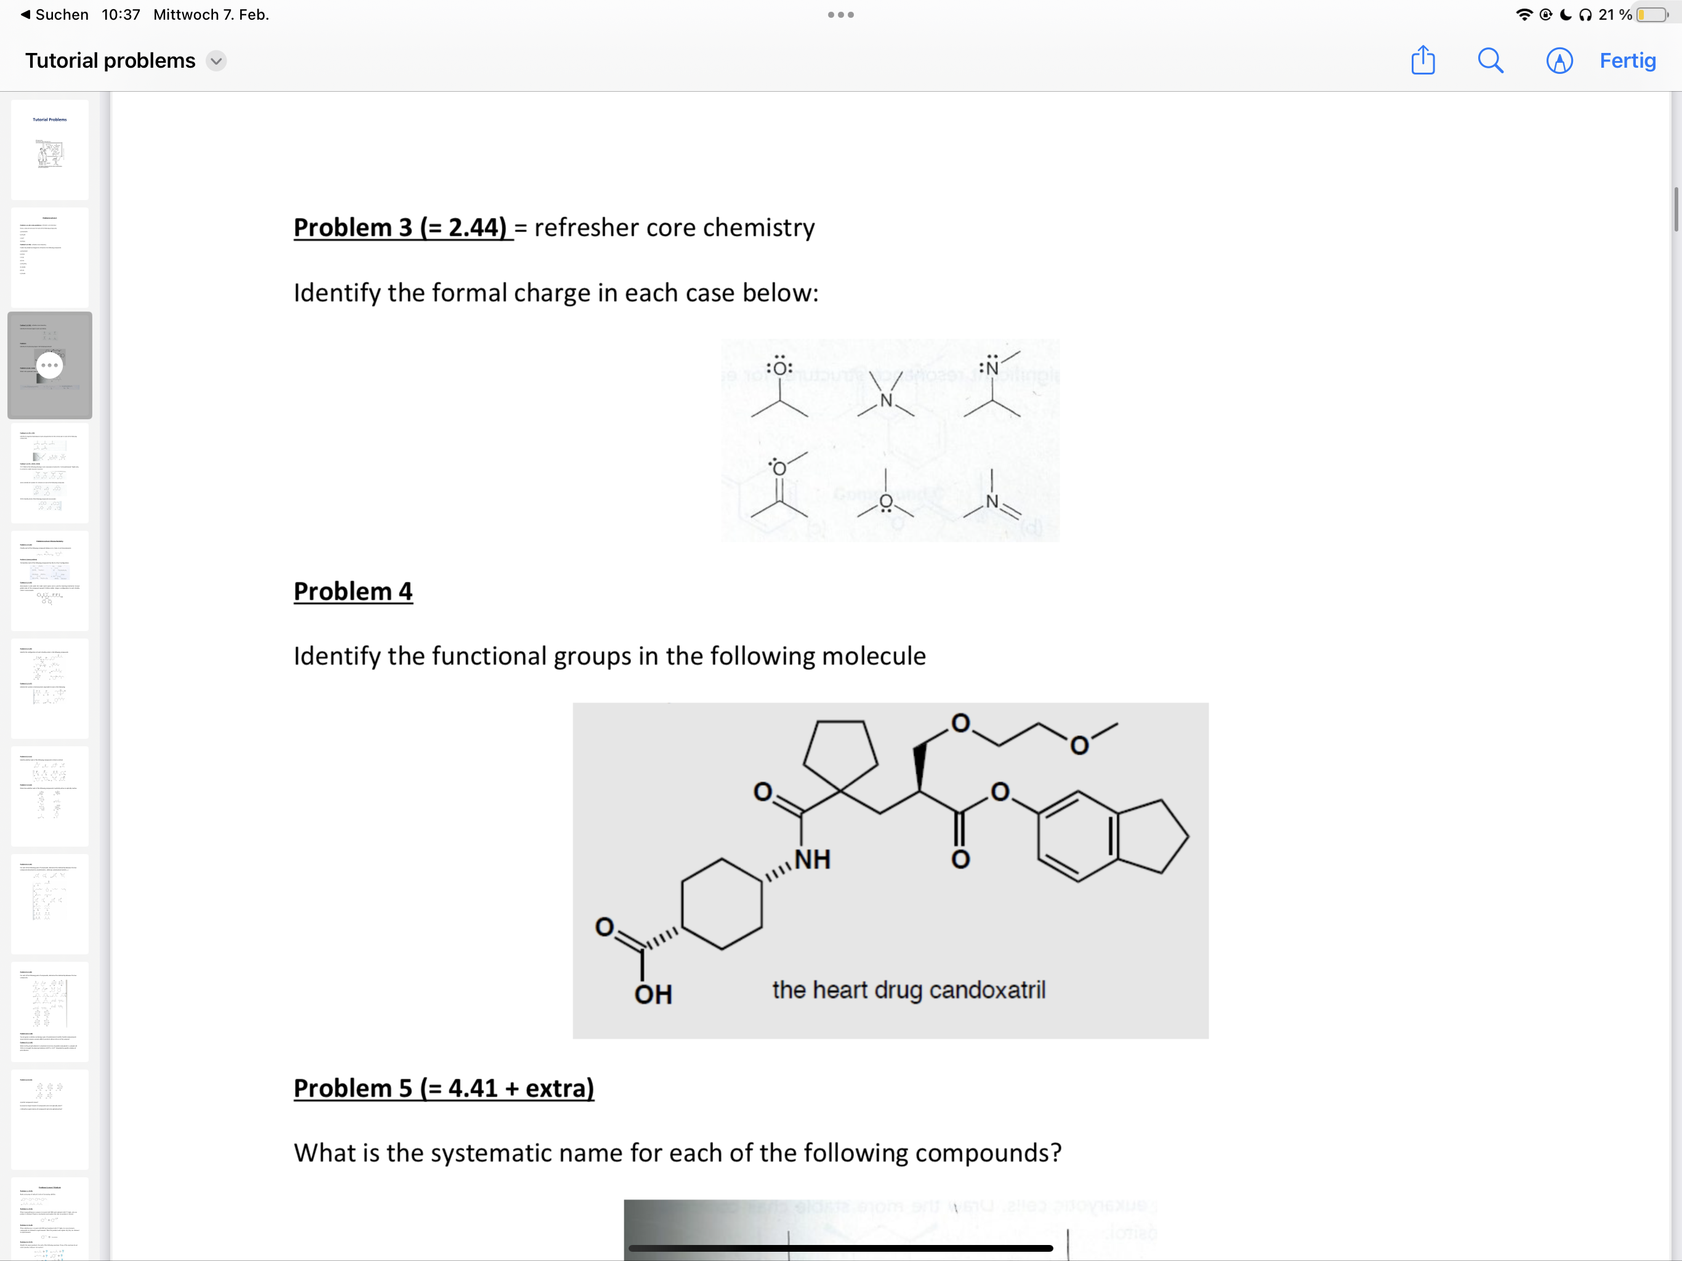
Task: Tap the clock showing 10:37
Action: (x=122, y=14)
